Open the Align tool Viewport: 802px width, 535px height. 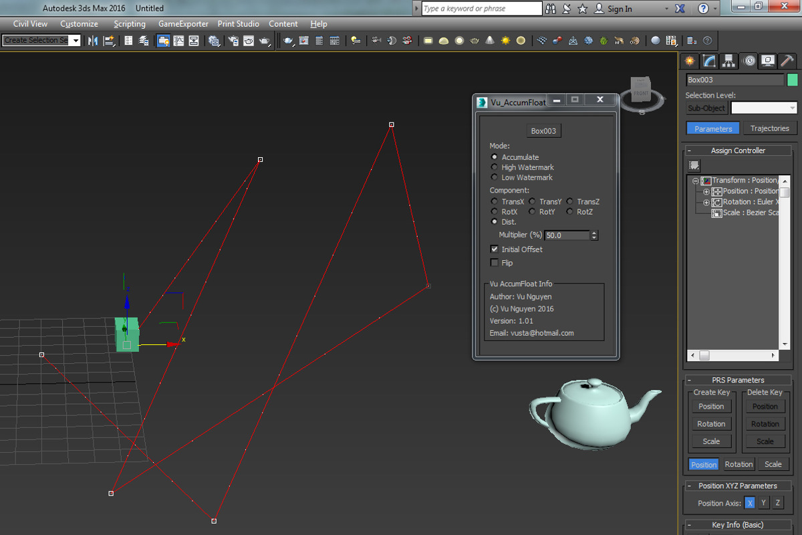tap(109, 41)
